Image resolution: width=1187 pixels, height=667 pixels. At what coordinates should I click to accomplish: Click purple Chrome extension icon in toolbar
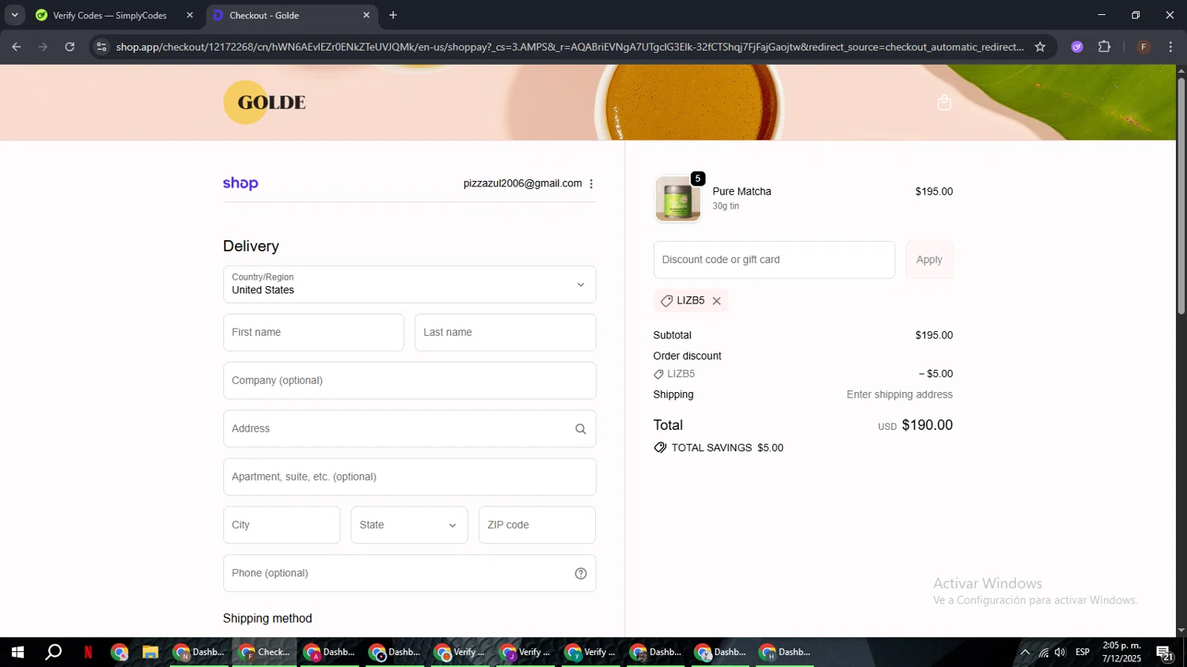(x=1077, y=47)
